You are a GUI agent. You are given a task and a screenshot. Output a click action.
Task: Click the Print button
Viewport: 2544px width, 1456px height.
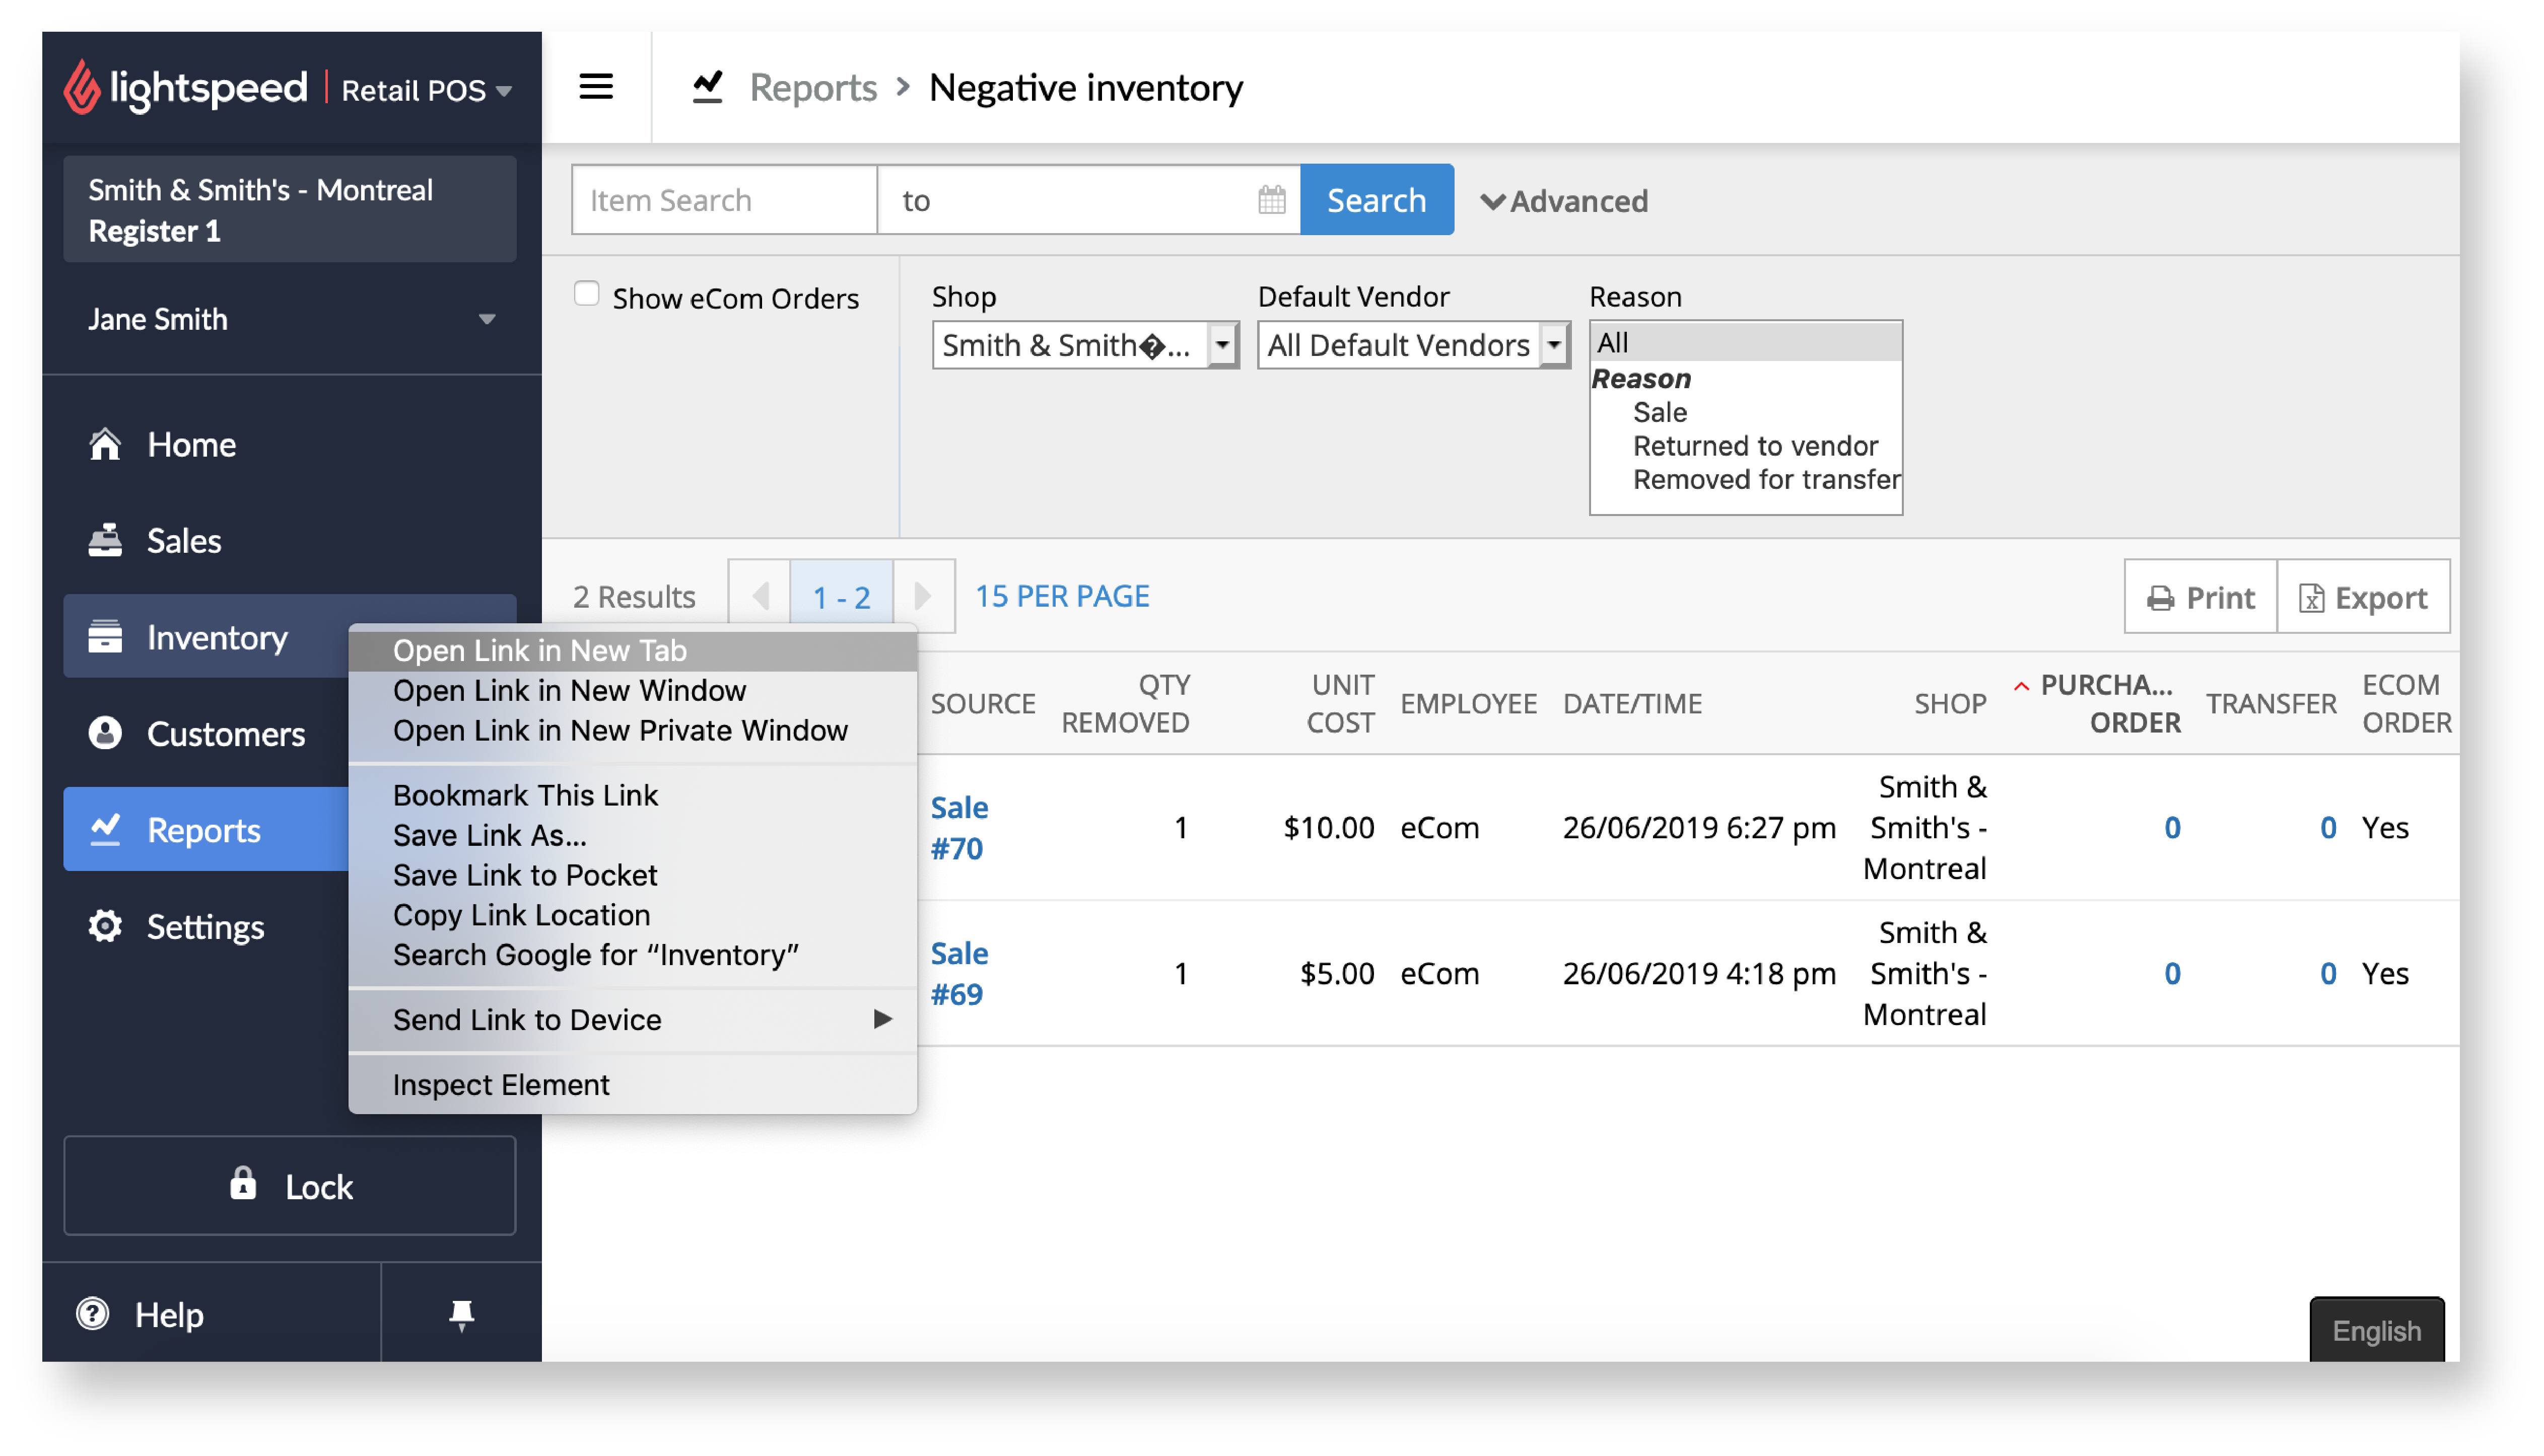pos(2198,597)
